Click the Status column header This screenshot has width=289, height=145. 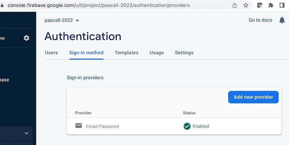[189, 113]
